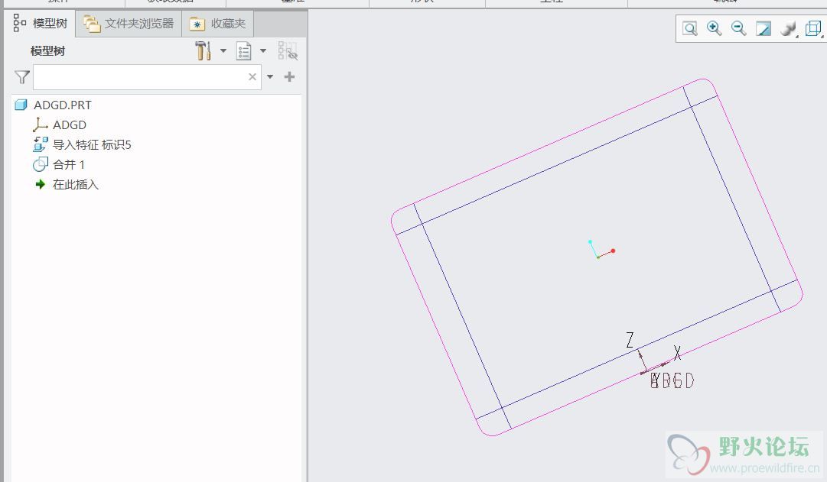Open the 收藏夹 tab
The image size is (827, 482).
tap(217, 24)
